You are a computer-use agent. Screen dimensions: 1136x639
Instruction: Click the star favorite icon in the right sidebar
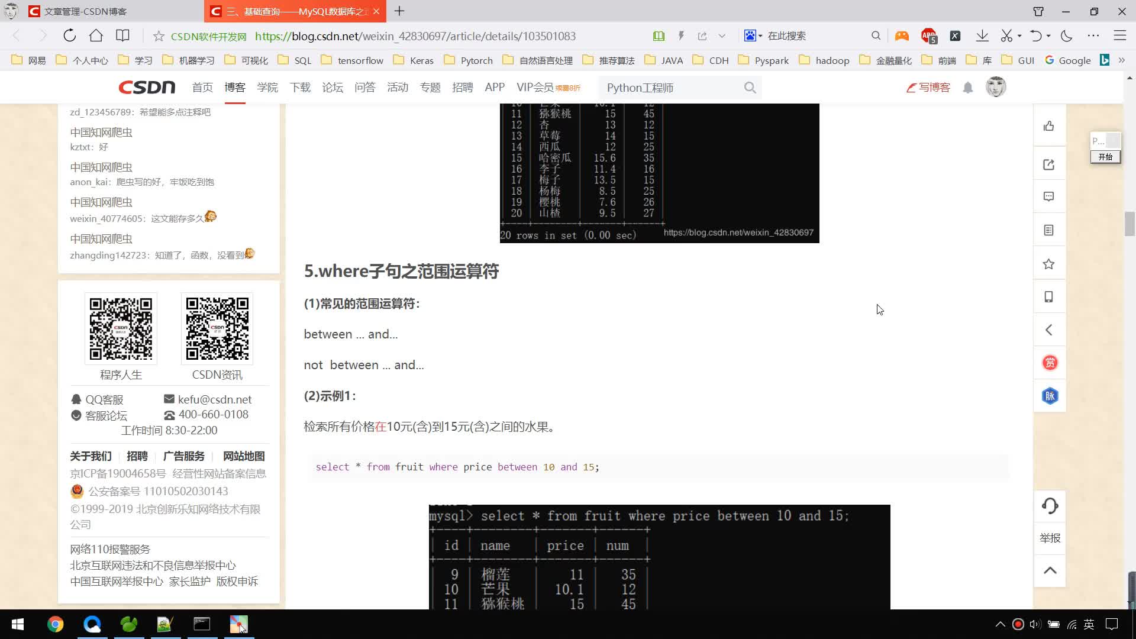(1049, 264)
